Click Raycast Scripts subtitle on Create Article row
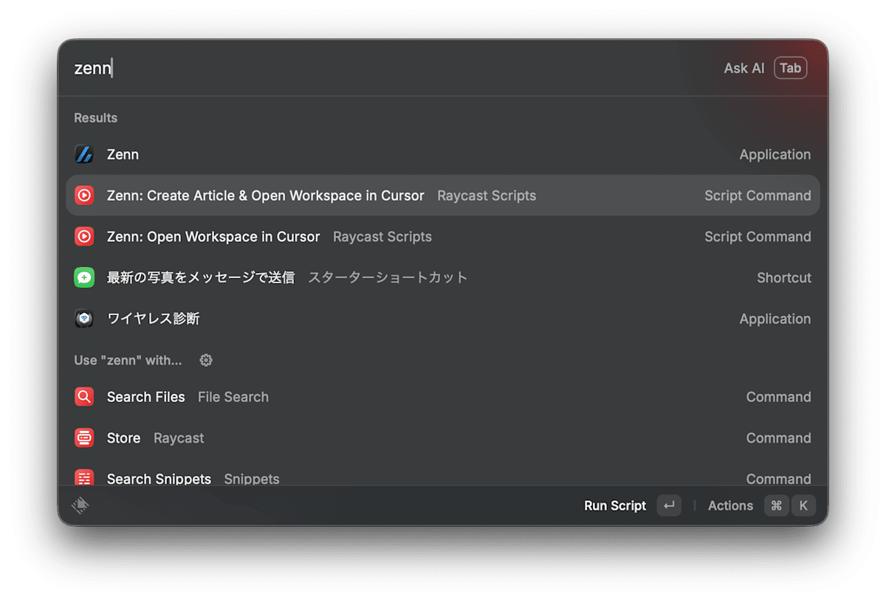This screenshot has width=886, height=602. pos(487,196)
